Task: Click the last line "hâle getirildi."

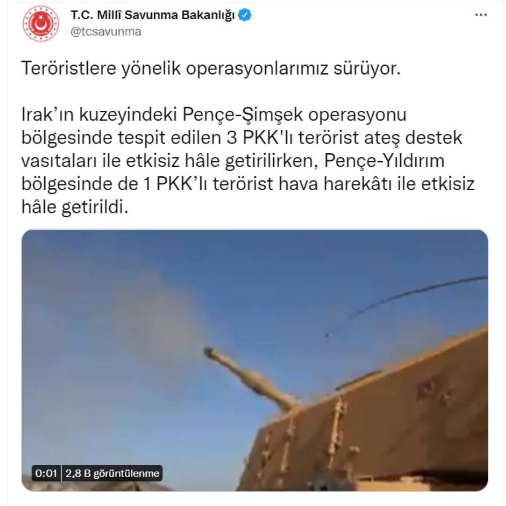Action: [74, 207]
